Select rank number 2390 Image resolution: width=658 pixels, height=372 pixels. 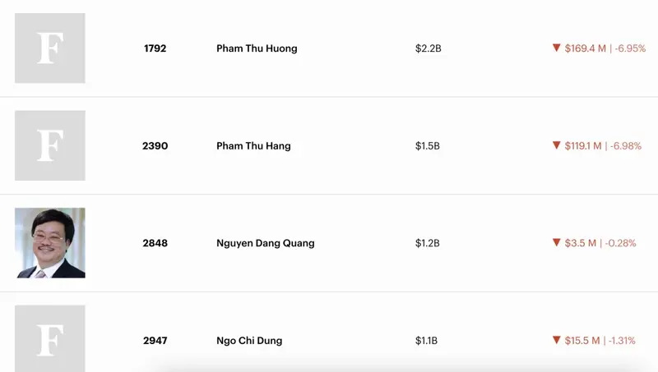point(155,146)
